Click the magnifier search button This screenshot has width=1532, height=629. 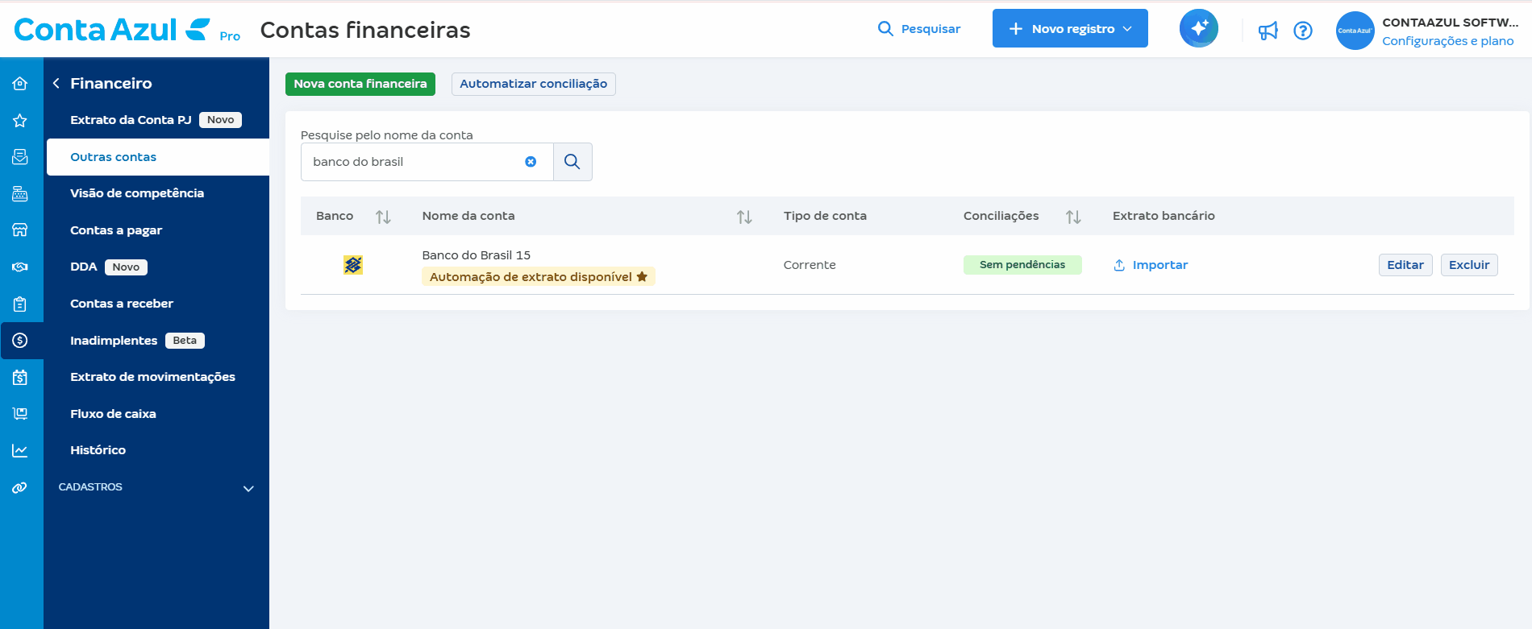click(572, 162)
